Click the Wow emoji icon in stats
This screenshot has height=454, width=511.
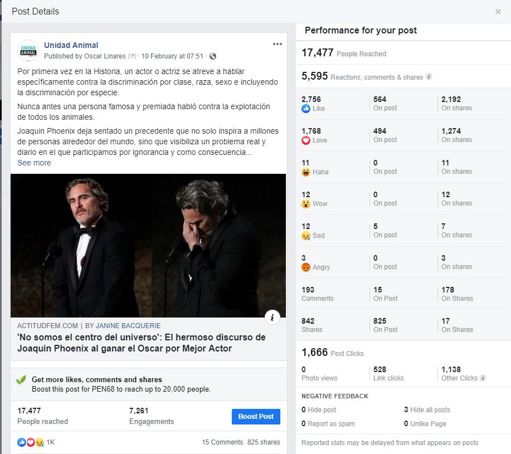(306, 204)
